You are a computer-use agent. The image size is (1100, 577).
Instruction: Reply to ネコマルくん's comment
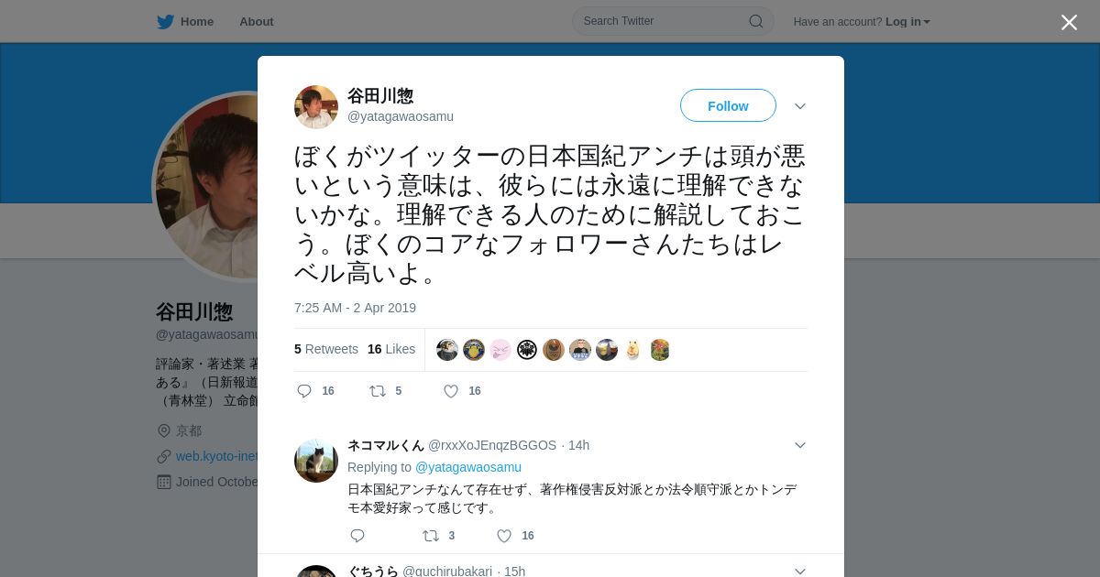pos(357,536)
